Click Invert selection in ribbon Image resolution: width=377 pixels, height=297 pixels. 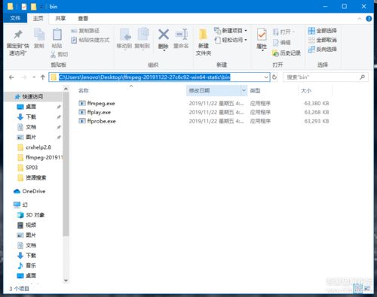[x=323, y=49]
